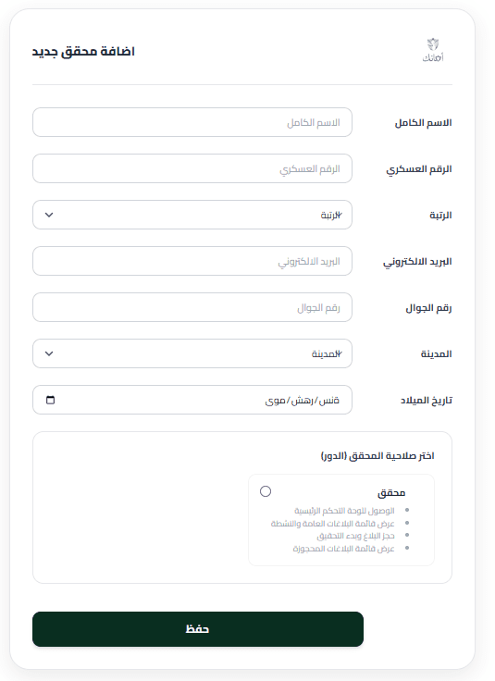Expand the الرتبة dropdown chevron

[49, 215]
